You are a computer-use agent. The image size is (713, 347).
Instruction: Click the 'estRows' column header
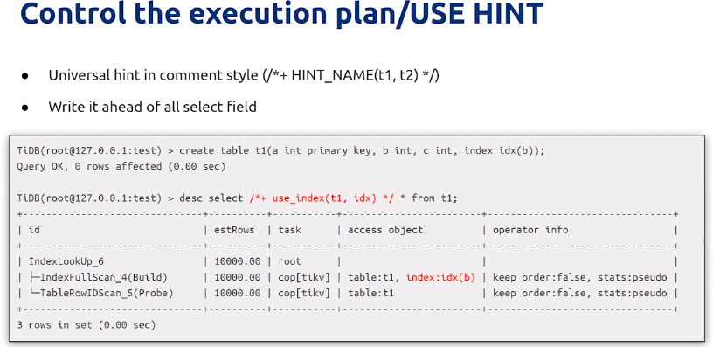click(234, 230)
